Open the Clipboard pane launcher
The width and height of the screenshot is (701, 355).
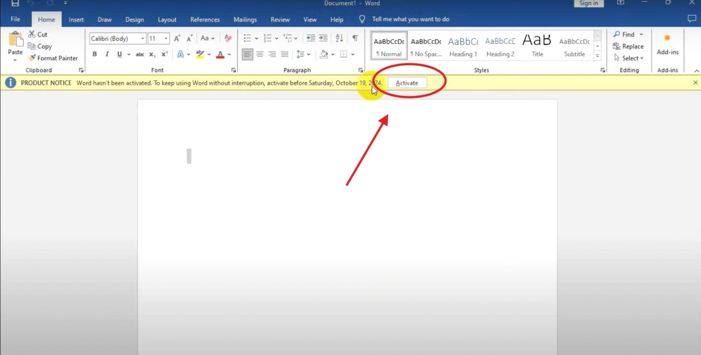point(81,70)
